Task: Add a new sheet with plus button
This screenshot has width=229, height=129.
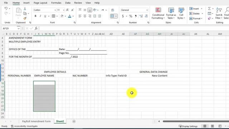Action: coord(74,121)
